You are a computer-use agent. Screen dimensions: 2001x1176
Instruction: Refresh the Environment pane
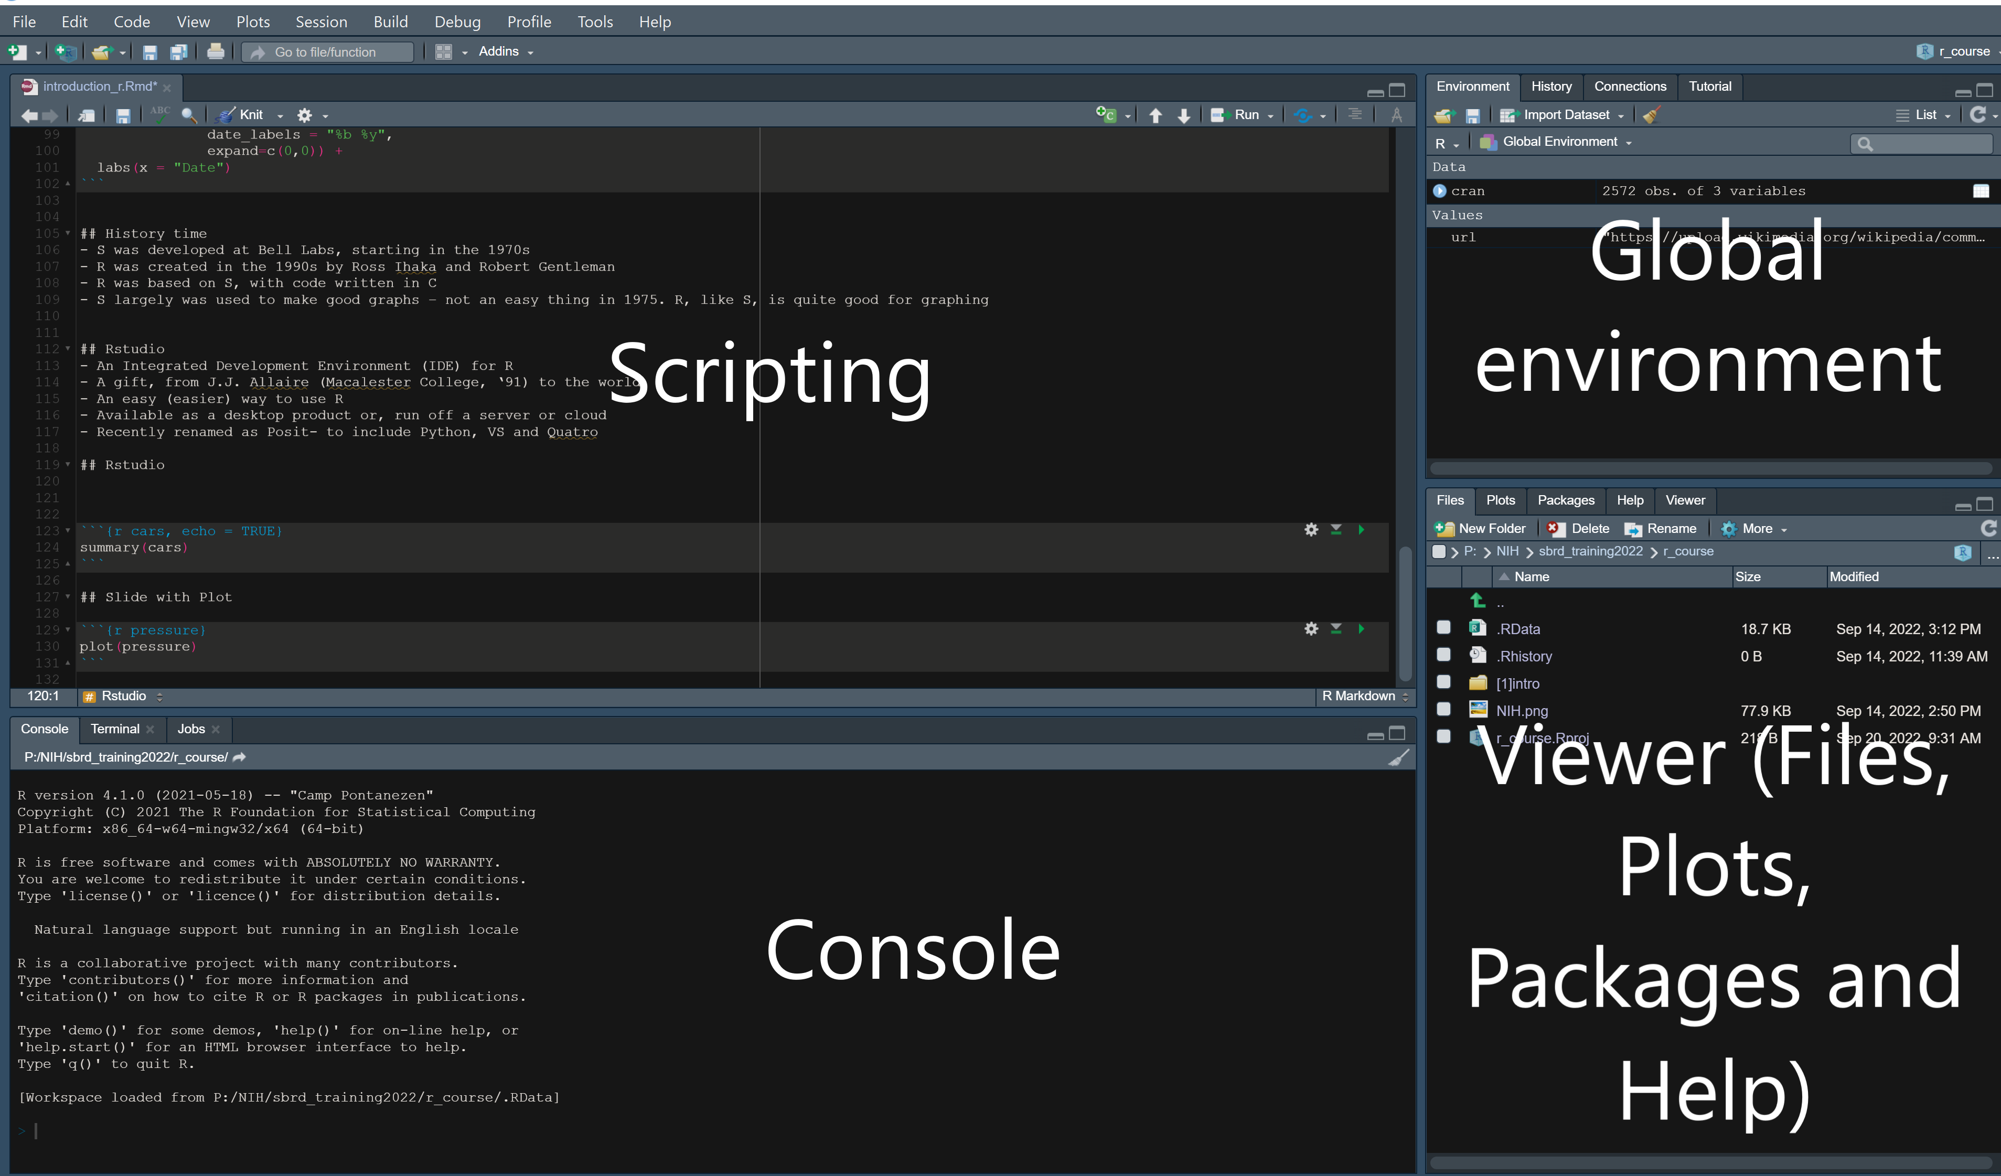pyautogui.click(x=1978, y=115)
